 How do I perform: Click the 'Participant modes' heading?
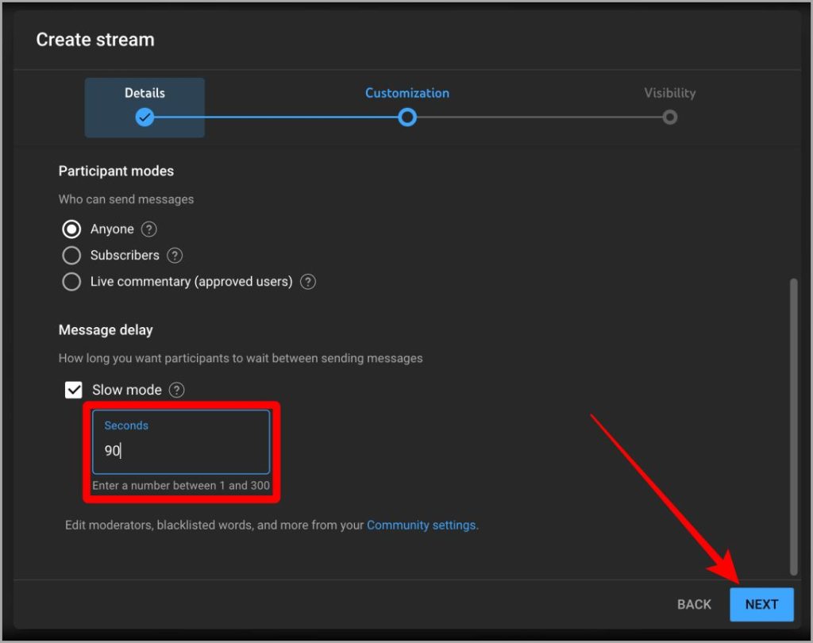tap(116, 171)
